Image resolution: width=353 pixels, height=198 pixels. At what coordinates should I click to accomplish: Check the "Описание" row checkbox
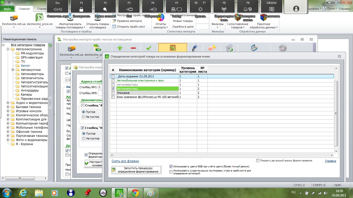point(113,93)
